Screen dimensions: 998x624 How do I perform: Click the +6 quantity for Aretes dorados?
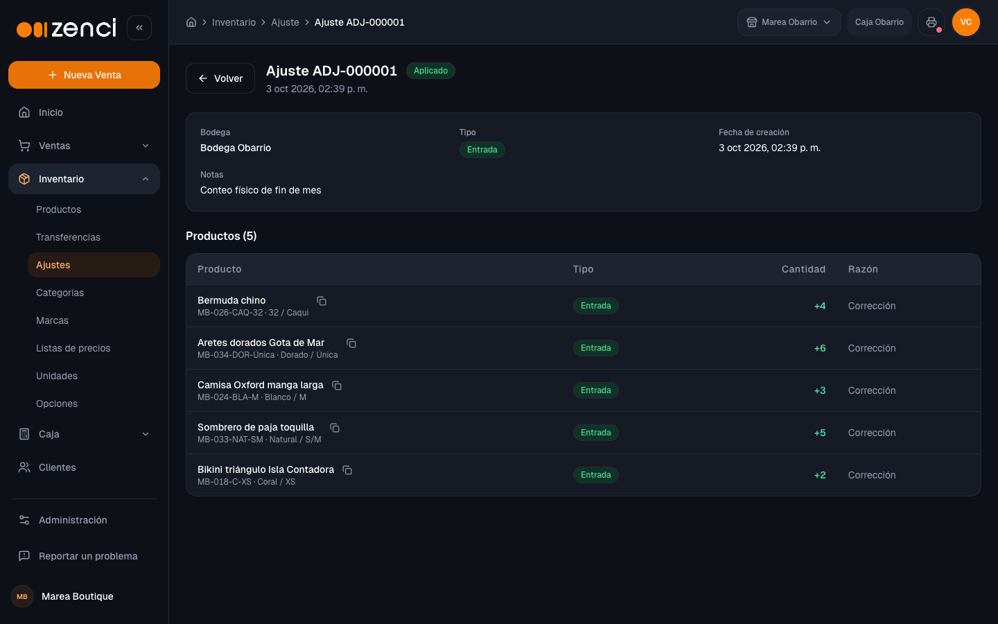click(x=820, y=348)
